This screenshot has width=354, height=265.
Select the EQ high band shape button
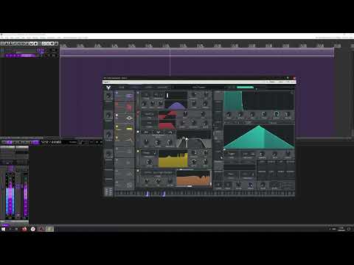(170, 132)
